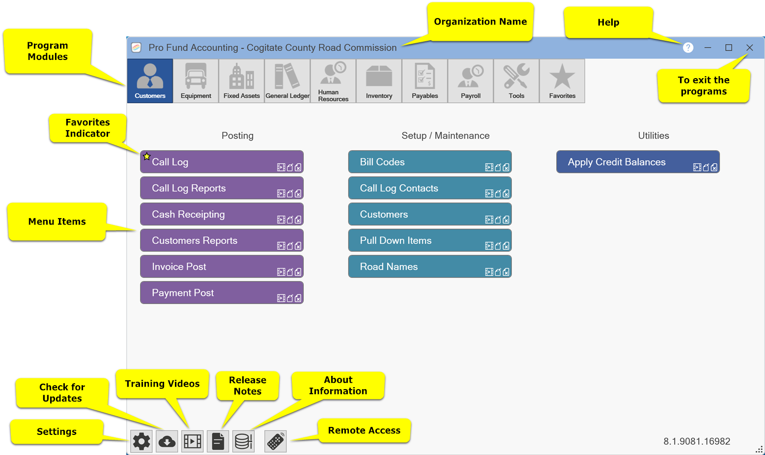Click the Check for Updates cloud icon
765x455 pixels.
tap(167, 441)
